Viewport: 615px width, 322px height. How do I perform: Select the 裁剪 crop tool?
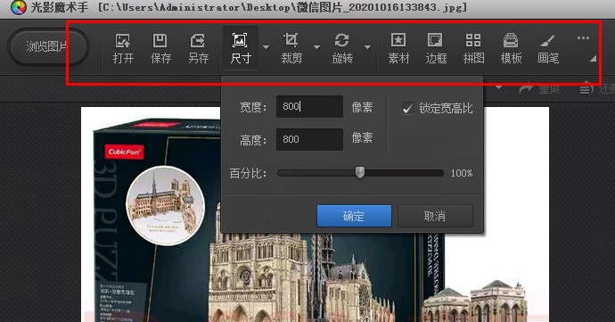(x=291, y=49)
